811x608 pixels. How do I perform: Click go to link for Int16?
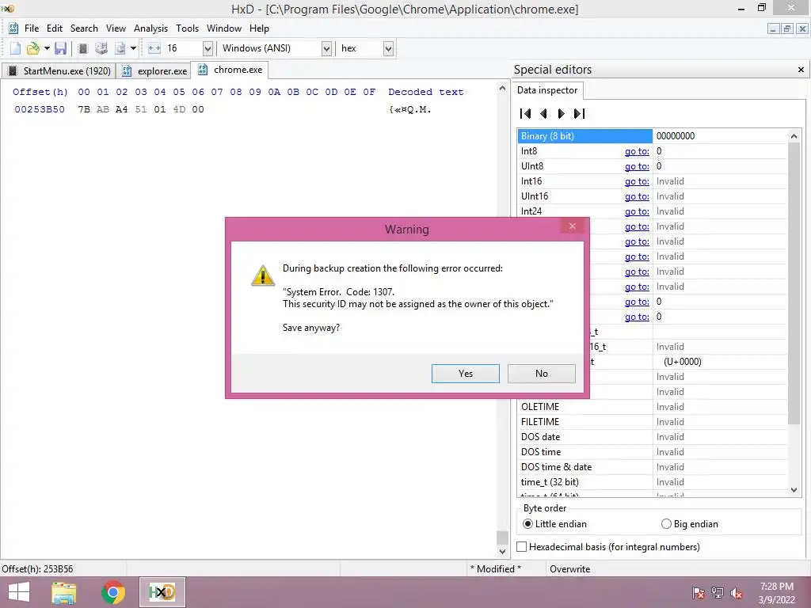click(637, 181)
